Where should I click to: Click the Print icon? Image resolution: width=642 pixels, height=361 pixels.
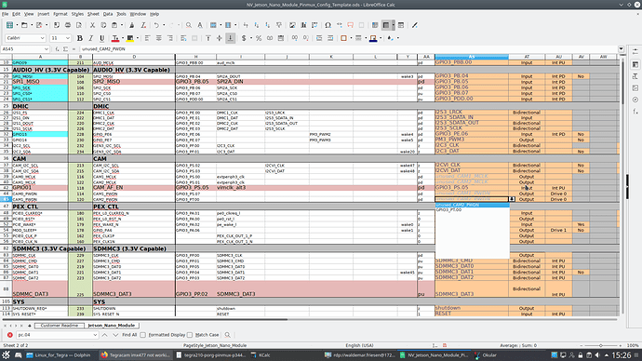(68, 25)
